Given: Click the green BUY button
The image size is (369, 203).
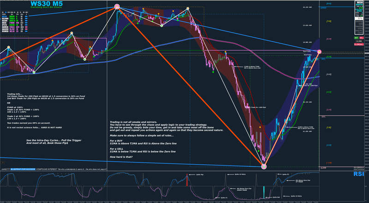Looking at the screenshot, I should pos(356,38).
